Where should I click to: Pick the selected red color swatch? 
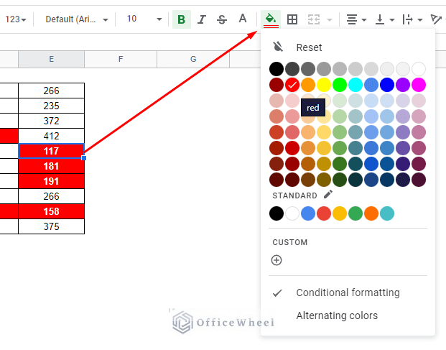(x=292, y=85)
